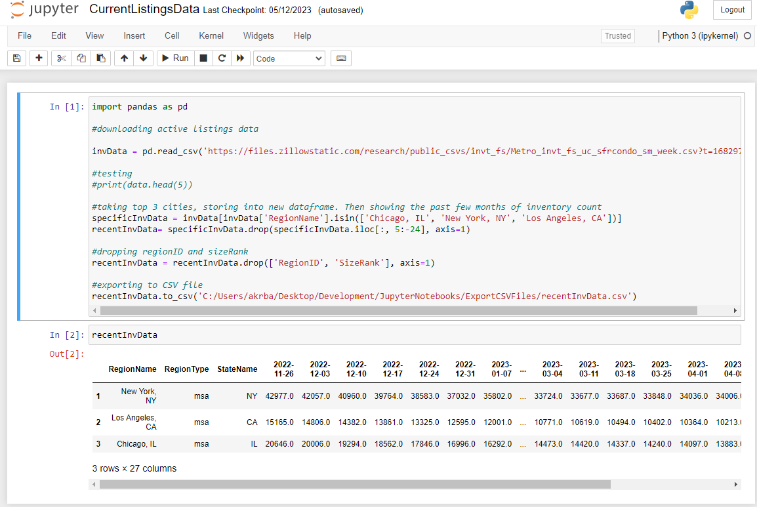Interrupt the kernel with stop icon

click(x=203, y=58)
